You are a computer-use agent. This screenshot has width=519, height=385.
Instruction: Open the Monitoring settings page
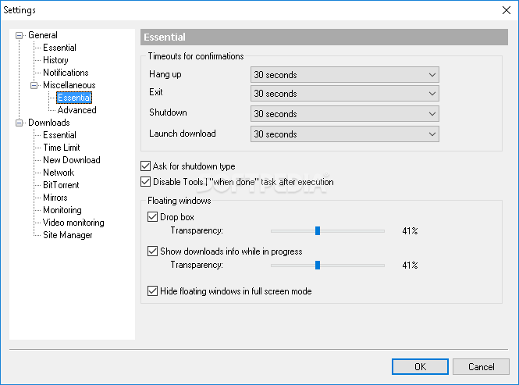tap(62, 210)
